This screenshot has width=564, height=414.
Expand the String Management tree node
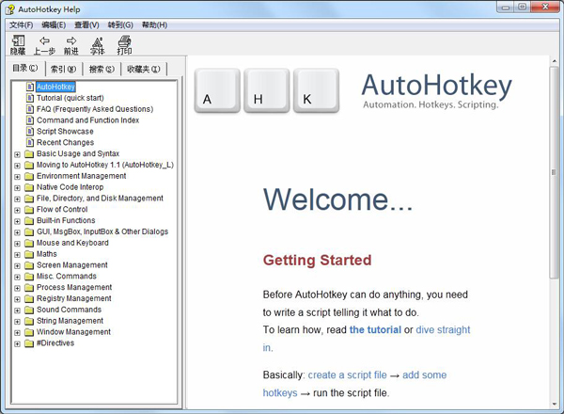pos(17,321)
